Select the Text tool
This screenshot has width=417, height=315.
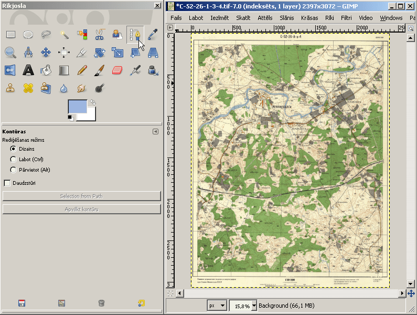pos(28,70)
